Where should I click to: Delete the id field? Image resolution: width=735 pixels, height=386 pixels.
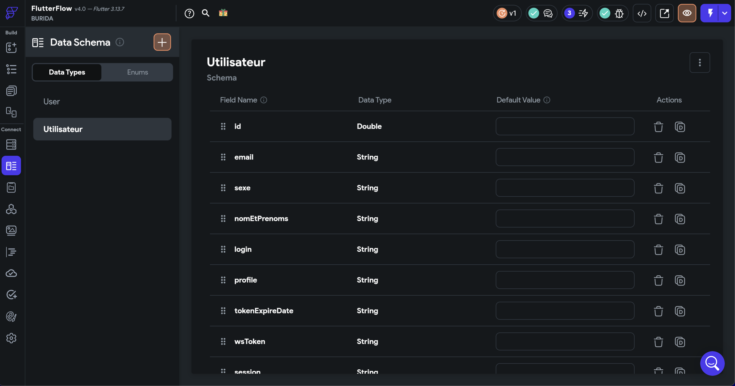[658, 127]
